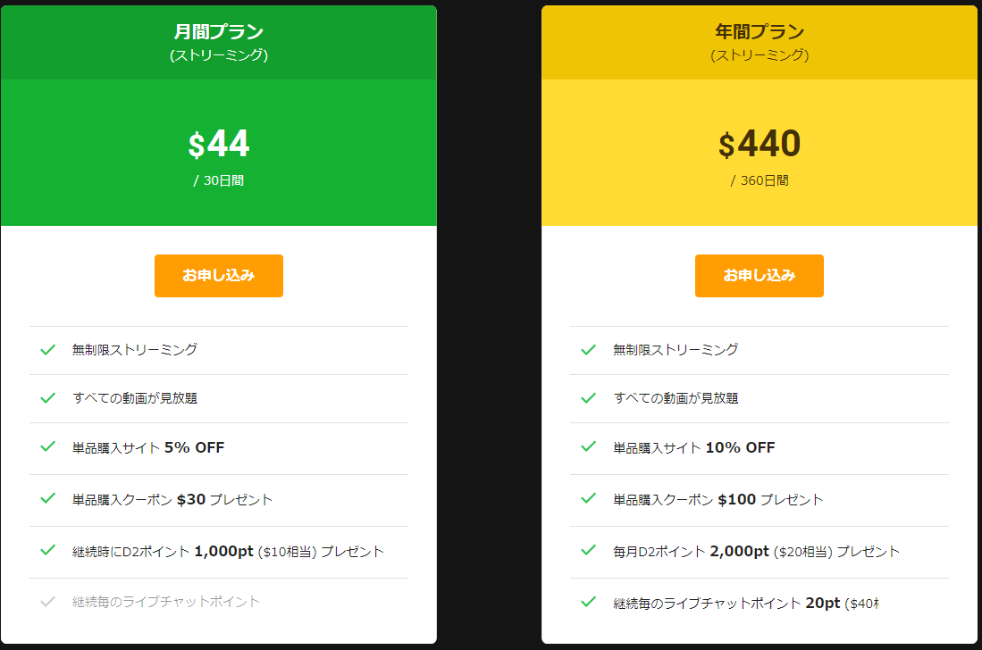982x650 pixels.
Task: Click disabled 継続毎のライブチャットポイント text in monthly
Action: [x=166, y=601]
